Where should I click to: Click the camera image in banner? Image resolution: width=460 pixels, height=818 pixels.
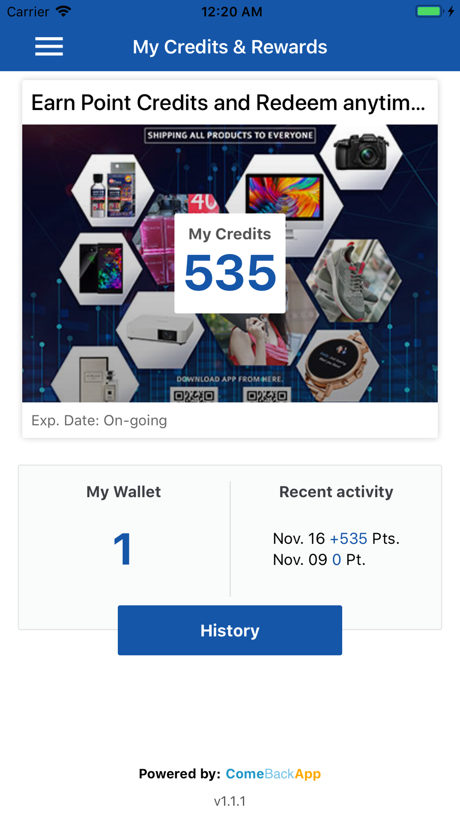362,153
